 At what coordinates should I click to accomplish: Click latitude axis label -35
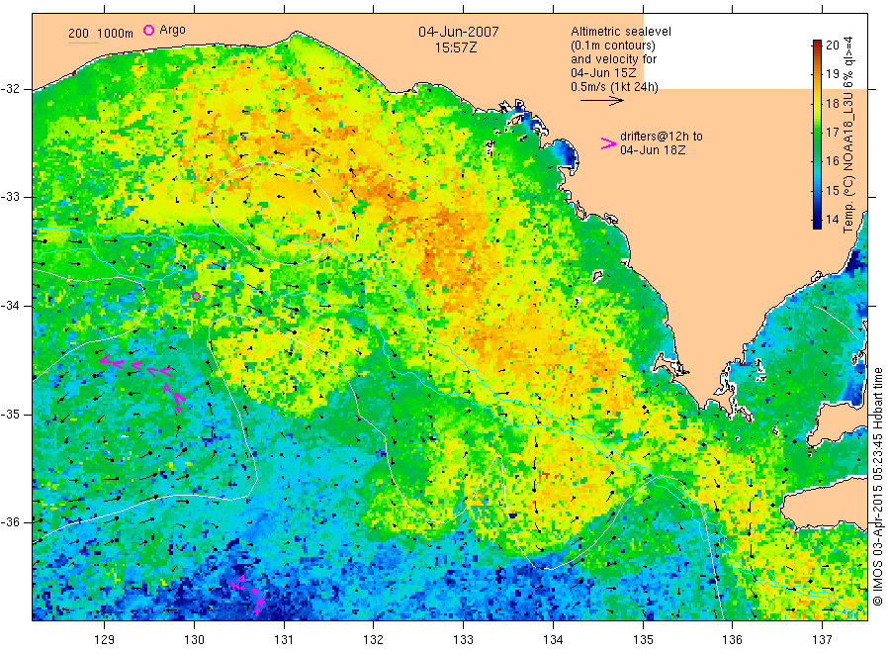(10, 414)
